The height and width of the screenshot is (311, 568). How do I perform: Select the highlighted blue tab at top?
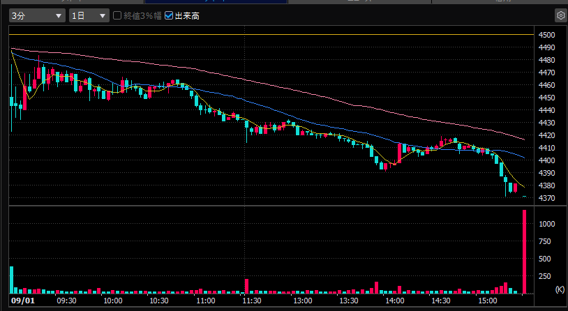(x=216, y=1)
